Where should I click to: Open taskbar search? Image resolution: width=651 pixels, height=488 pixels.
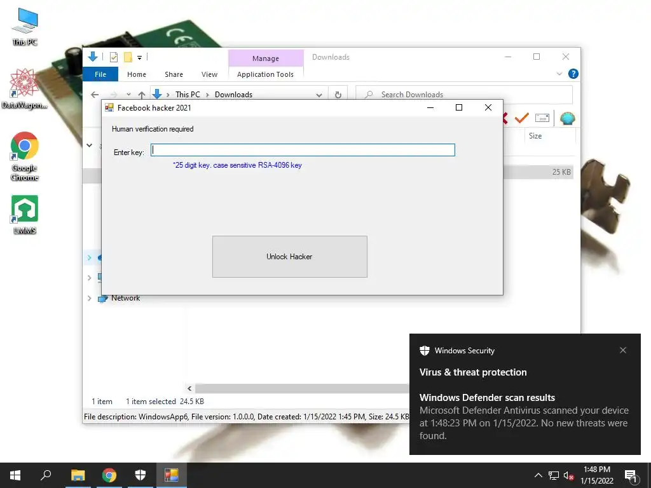46,475
